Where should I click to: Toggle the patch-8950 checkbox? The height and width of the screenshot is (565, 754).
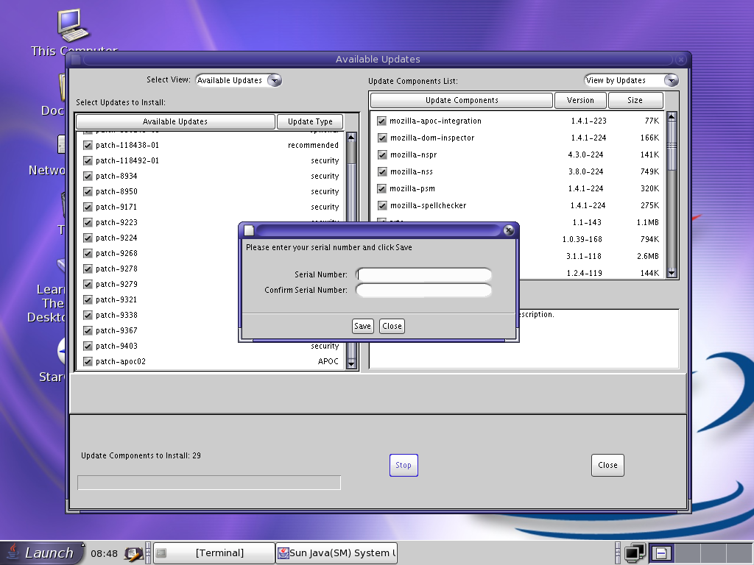pyautogui.click(x=88, y=191)
